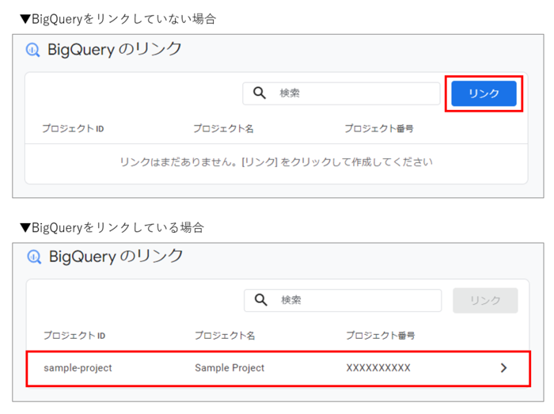The height and width of the screenshot is (414, 554).
Task: Click the BigQuery のリンク heading in the linked panel
Action: [x=116, y=256]
